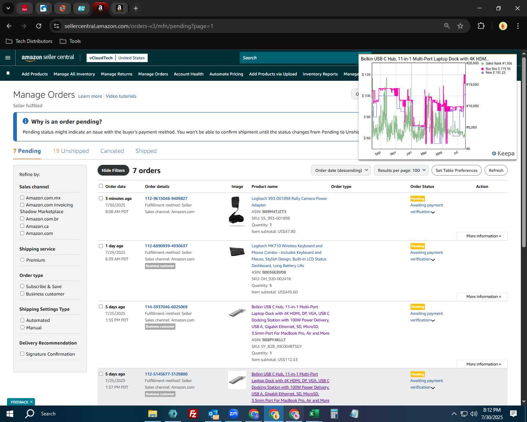Select all orders with the header checkbox
The width and height of the screenshot is (527, 422).
101,186
